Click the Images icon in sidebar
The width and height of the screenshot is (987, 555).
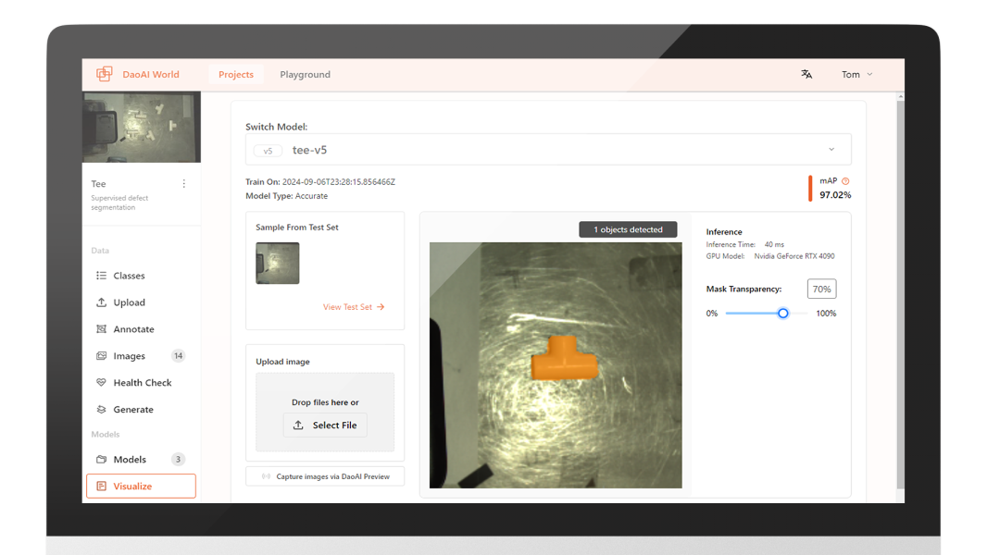pos(102,356)
